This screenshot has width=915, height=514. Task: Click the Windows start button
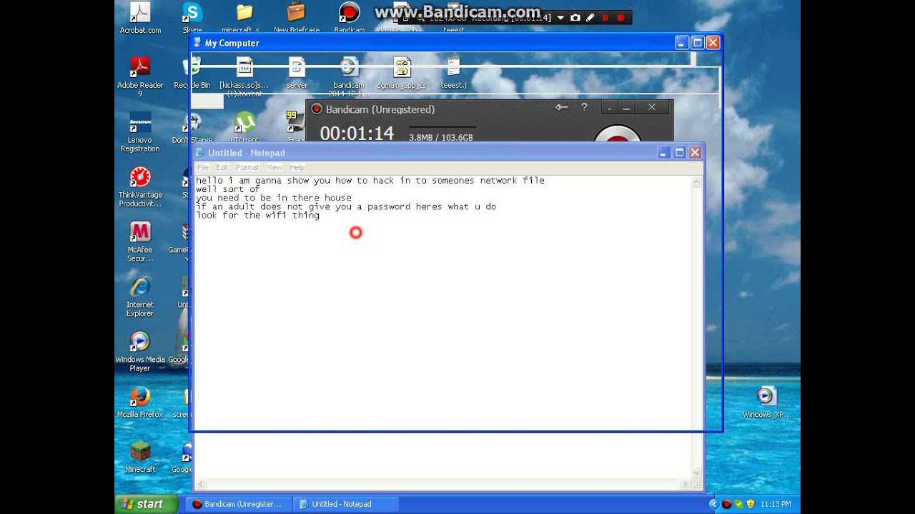pyautogui.click(x=147, y=504)
